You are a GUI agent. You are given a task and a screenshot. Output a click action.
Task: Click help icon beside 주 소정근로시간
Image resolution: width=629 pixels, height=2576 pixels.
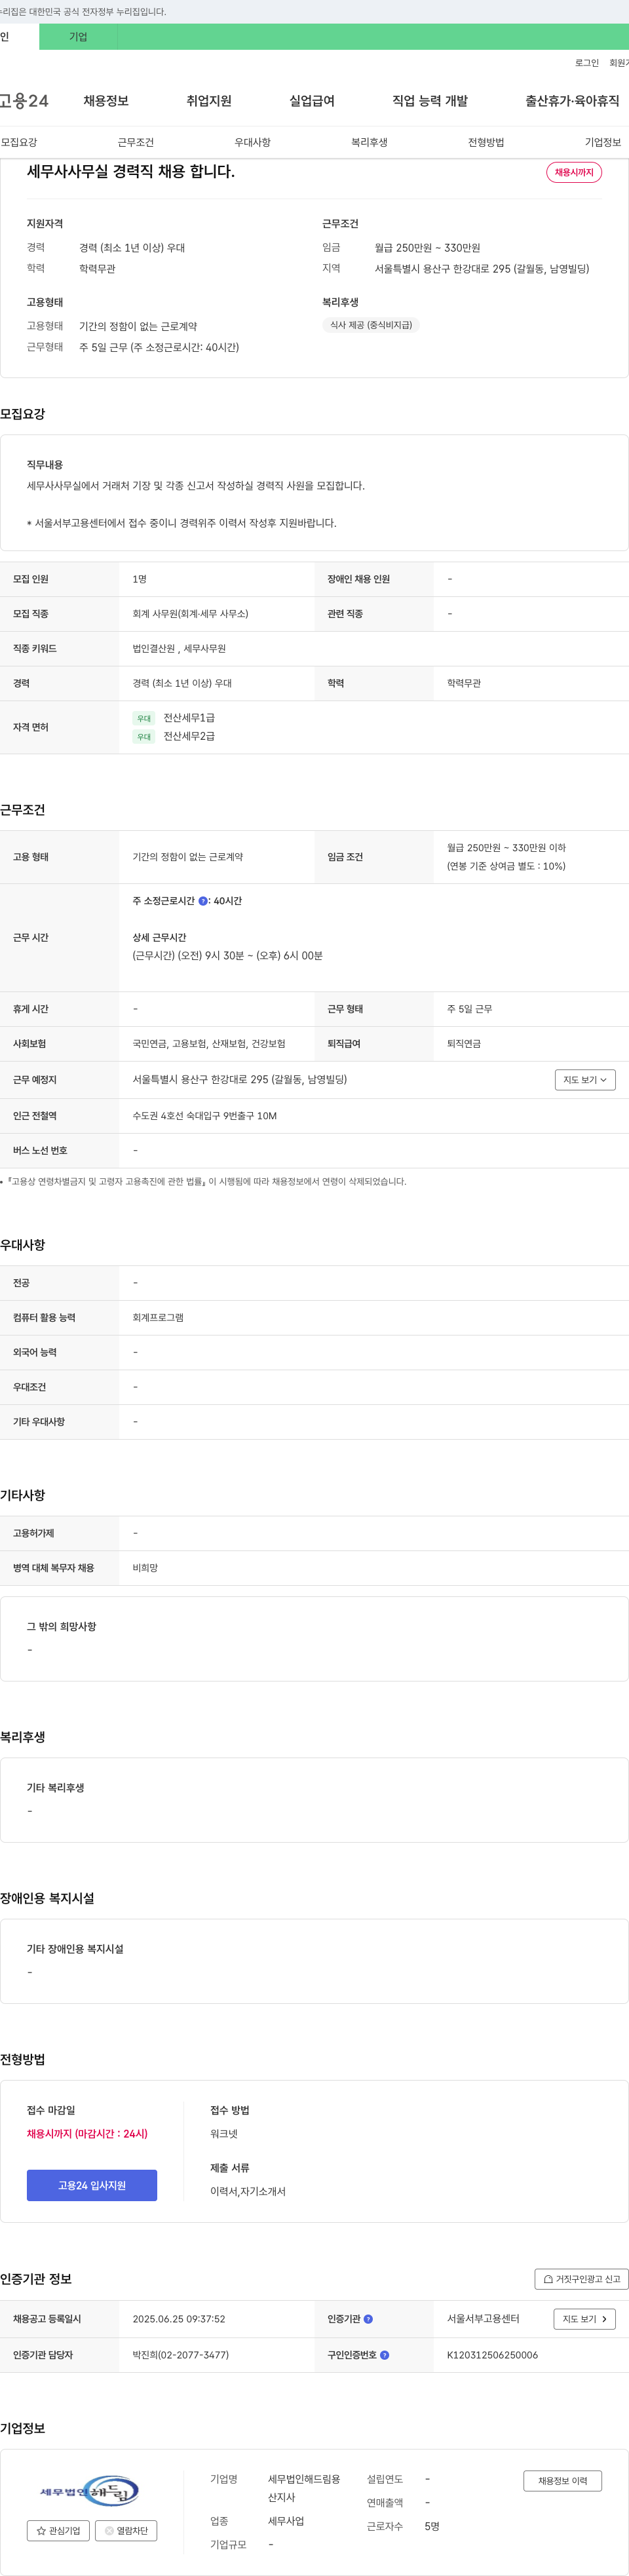click(203, 901)
